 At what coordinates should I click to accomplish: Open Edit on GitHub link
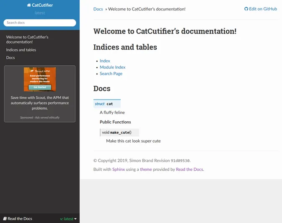(261, 9)
